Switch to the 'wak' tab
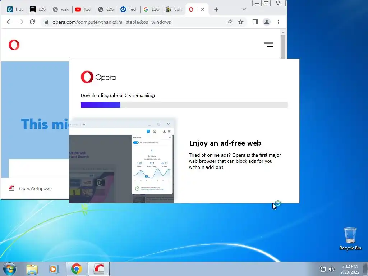Viewport: 368px width, 276px height. click(61, 9)
